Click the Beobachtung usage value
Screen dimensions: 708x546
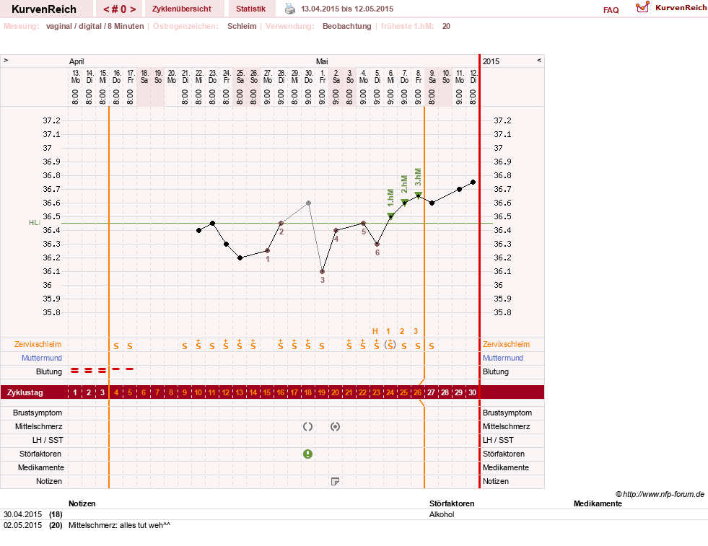click(x=346, y=26)
